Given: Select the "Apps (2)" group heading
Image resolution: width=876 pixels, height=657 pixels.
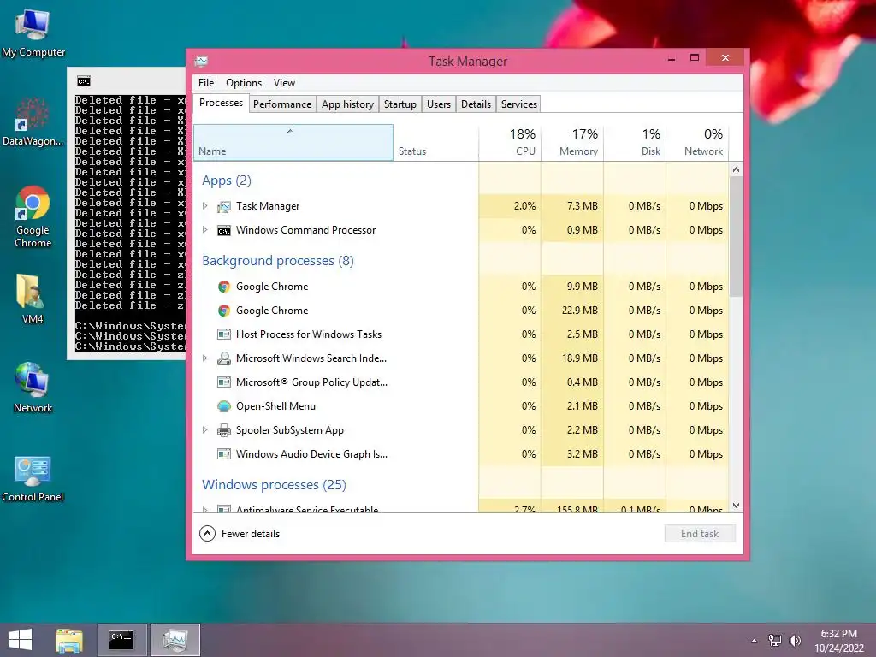Looking at the screenshot, I should [x=226, y=181].
